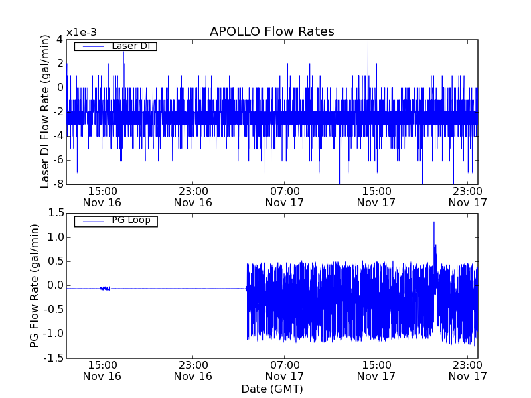This screenshot has width=531, height=398.
Task: Click the '1.0' y-axis tick on bottom chart
Action: (56, 237)
